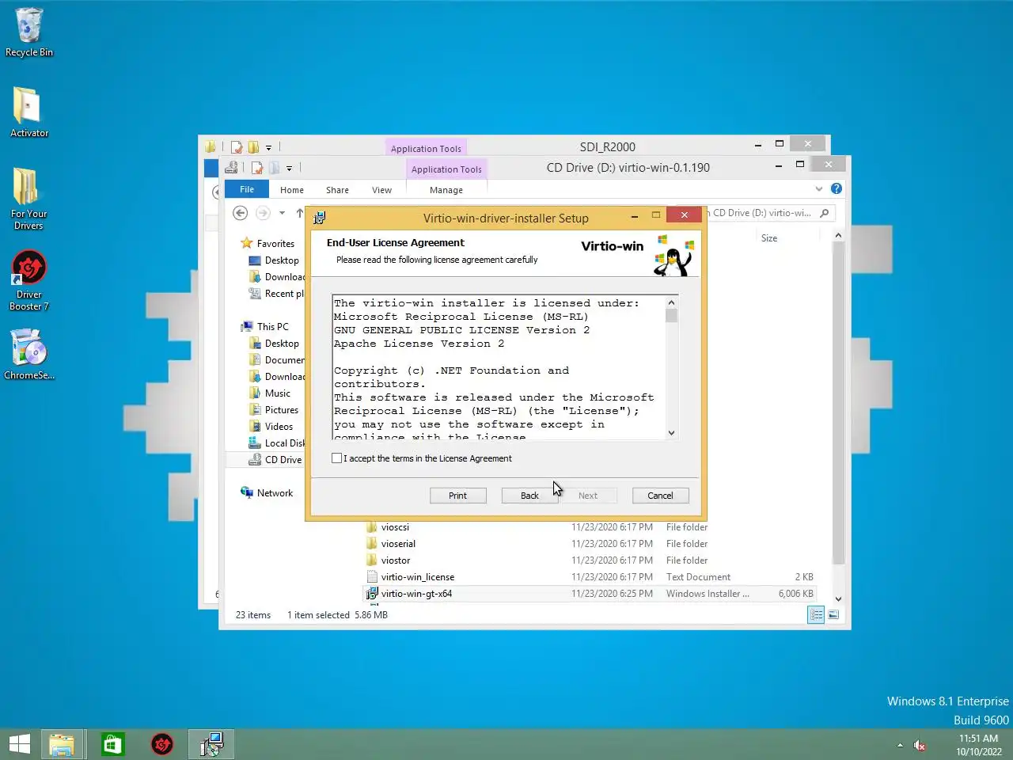Switch to the installer taskbar icon
This screenshot has height=760, width=1013.
pyautogui.click(x=211, y=744)
